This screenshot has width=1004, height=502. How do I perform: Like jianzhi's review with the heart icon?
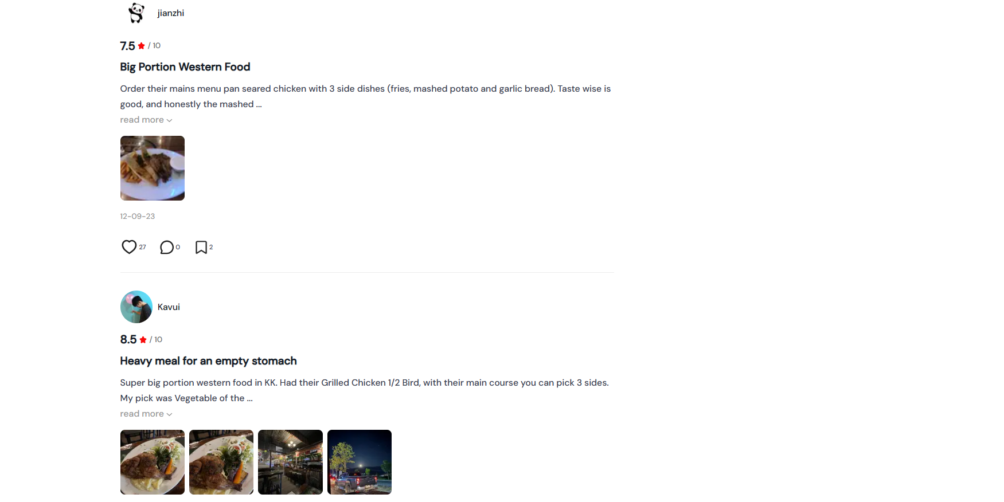pyautogui.click(x=129, y=247)
